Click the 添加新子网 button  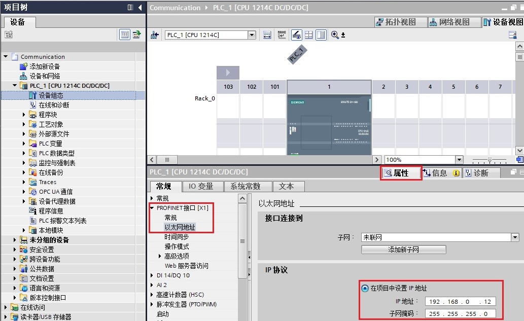point(403,249)
